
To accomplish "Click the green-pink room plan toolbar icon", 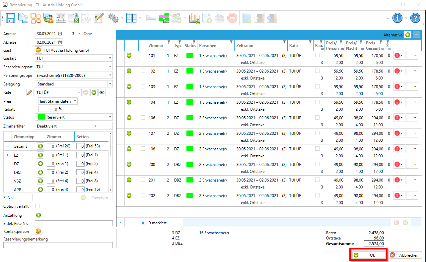I will point(164,18).
